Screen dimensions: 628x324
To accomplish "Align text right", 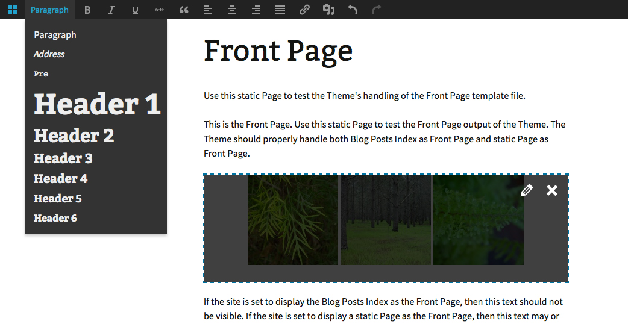I will click(x=256, y=10).
